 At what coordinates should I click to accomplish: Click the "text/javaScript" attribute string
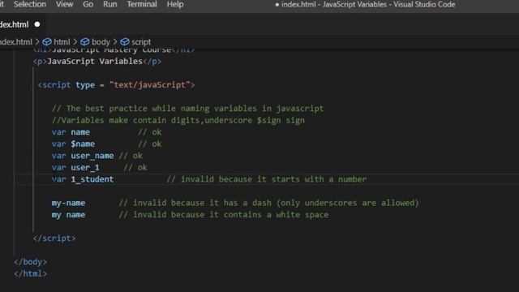pos(150,85)
